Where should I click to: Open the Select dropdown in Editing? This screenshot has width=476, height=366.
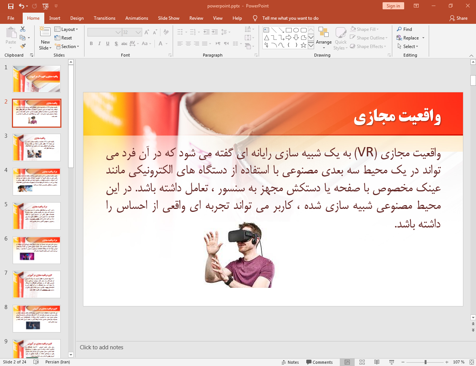408,47
